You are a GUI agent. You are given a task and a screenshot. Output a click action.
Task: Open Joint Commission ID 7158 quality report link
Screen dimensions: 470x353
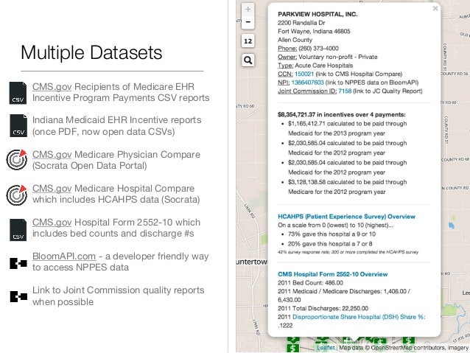345,91
